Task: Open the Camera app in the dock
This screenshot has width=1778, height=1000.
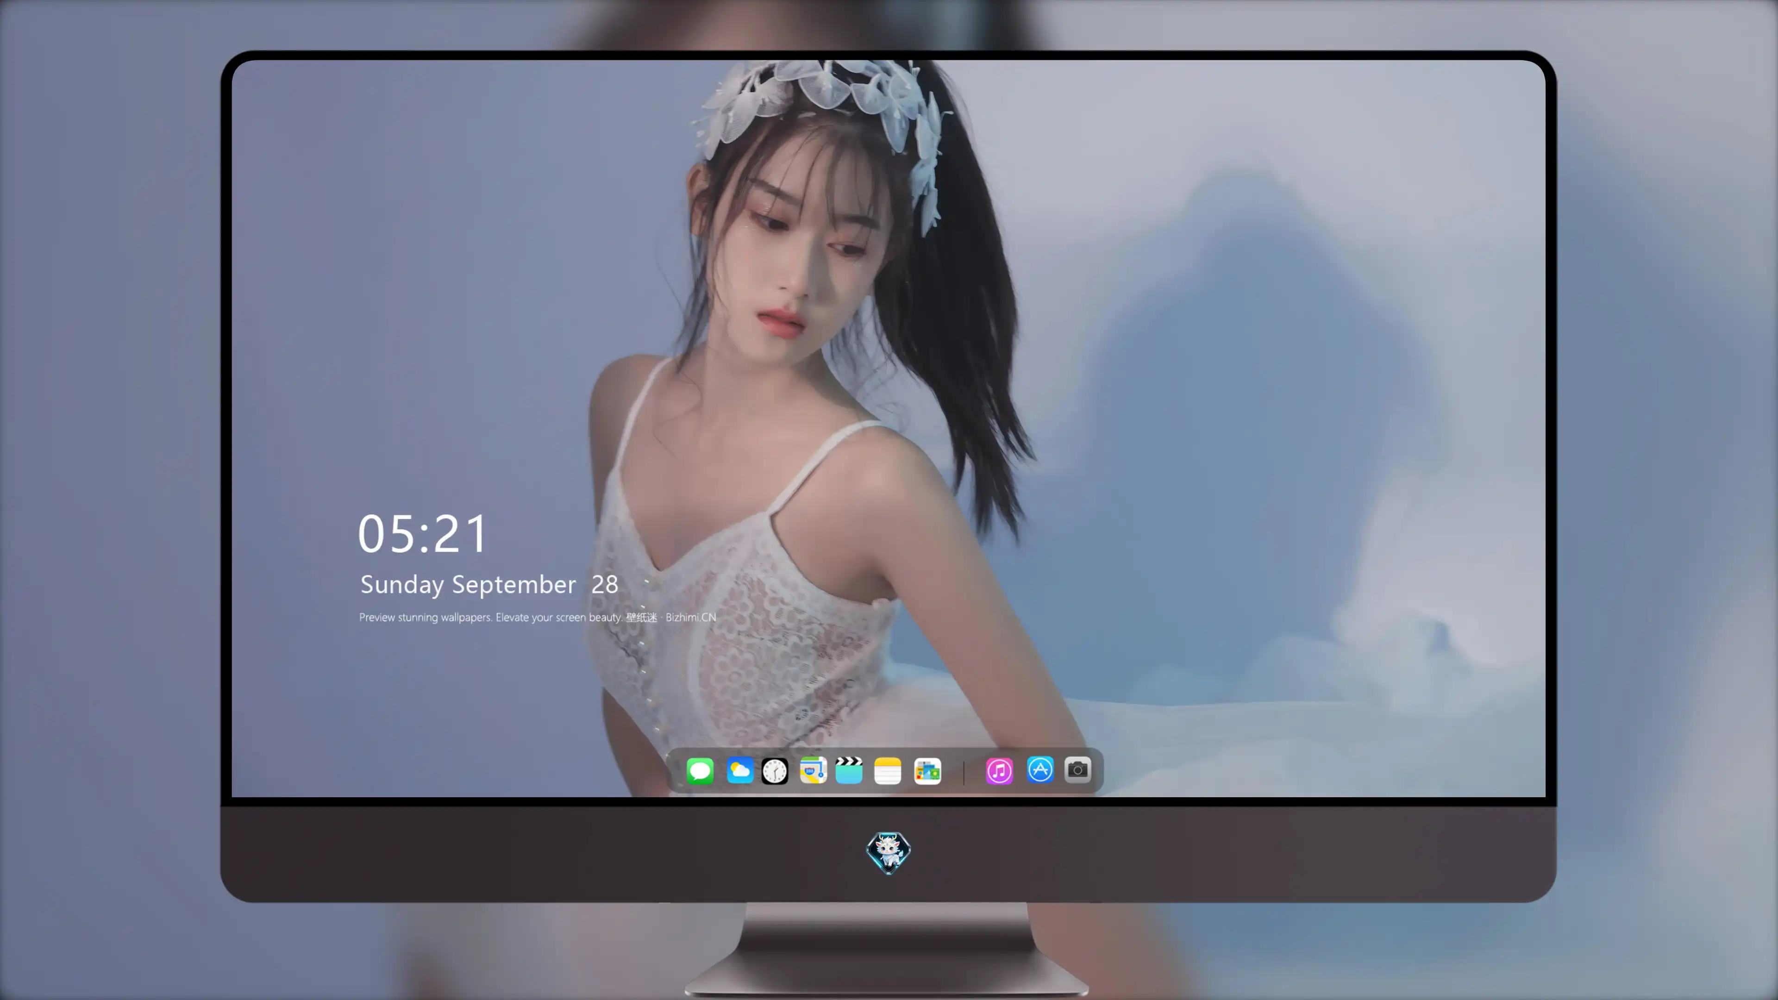Action: tap(1077, 769)
